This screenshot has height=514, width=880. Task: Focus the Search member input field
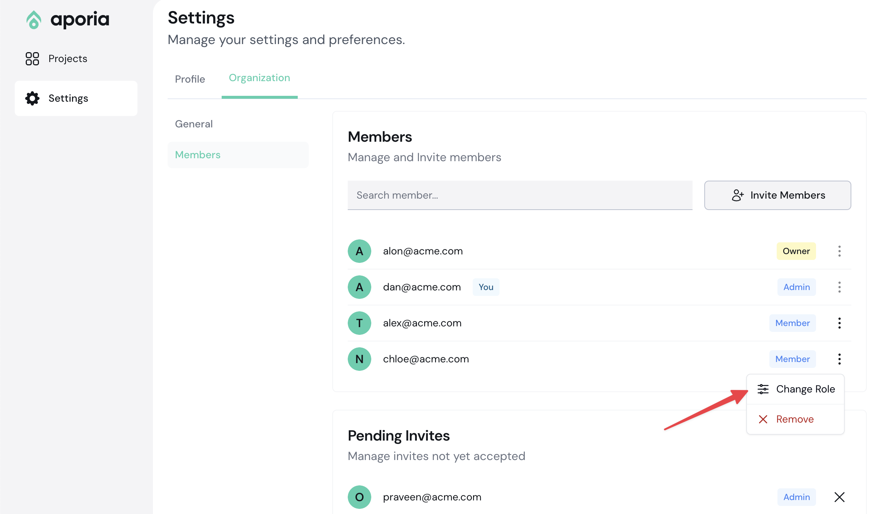[x=520, y=195]
